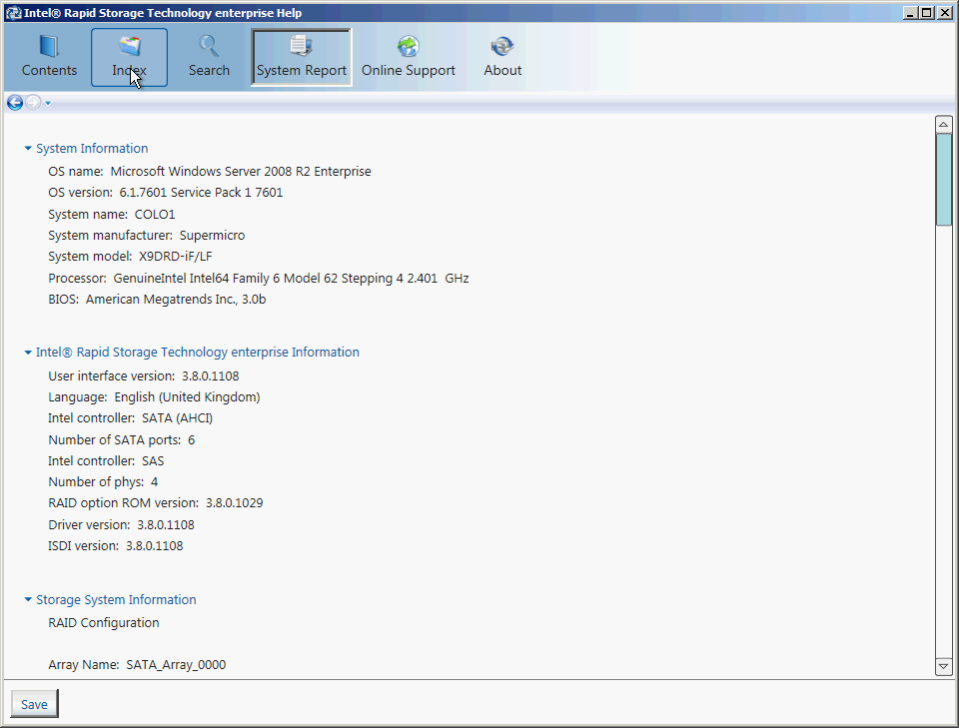Click the 'Driver version: 3.8.0.1108' line
Image resolution: width=959 pixels, height=728 pixels.
coord(122,525)
